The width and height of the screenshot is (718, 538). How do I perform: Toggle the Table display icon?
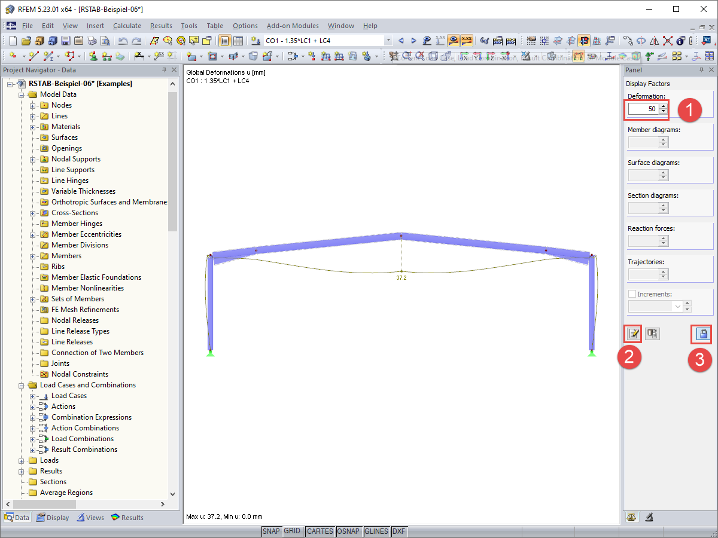tap(238, 41)
